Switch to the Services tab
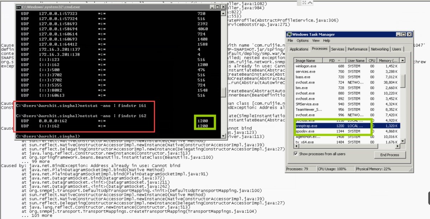 pyautogui.click(x=338, y=49)
